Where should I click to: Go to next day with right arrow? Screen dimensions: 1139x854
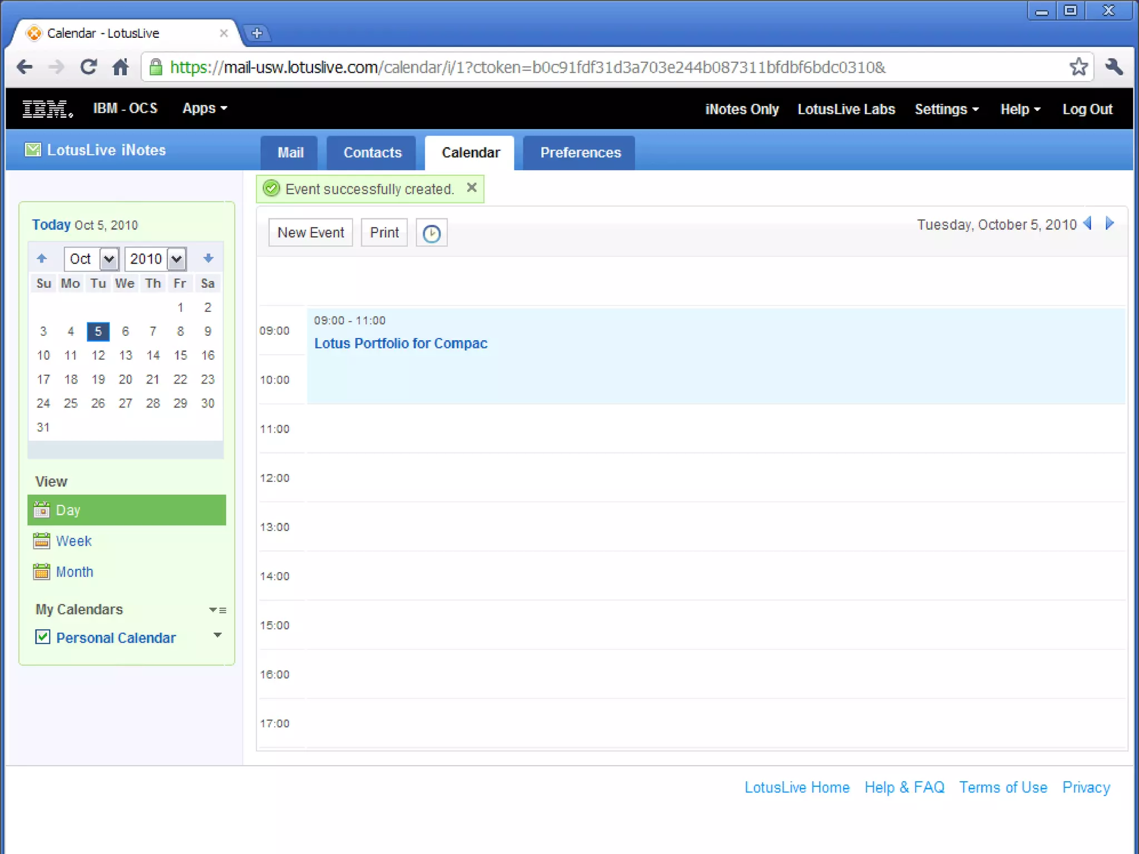point(1110,224)
